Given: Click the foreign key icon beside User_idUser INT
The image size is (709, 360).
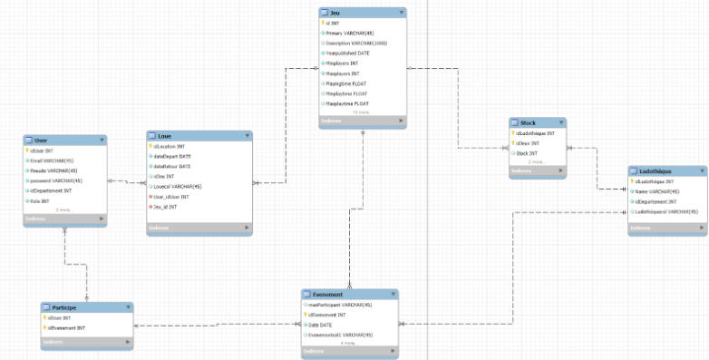Looking at the screenshot, I should [x=151, y=197].
